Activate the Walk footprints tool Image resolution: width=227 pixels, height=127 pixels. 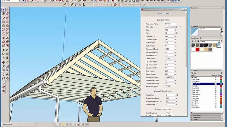[x=4, y=78]
